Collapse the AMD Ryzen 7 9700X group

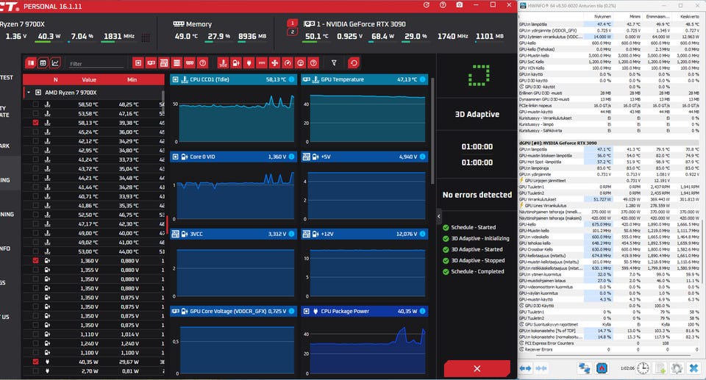[29, 93]
